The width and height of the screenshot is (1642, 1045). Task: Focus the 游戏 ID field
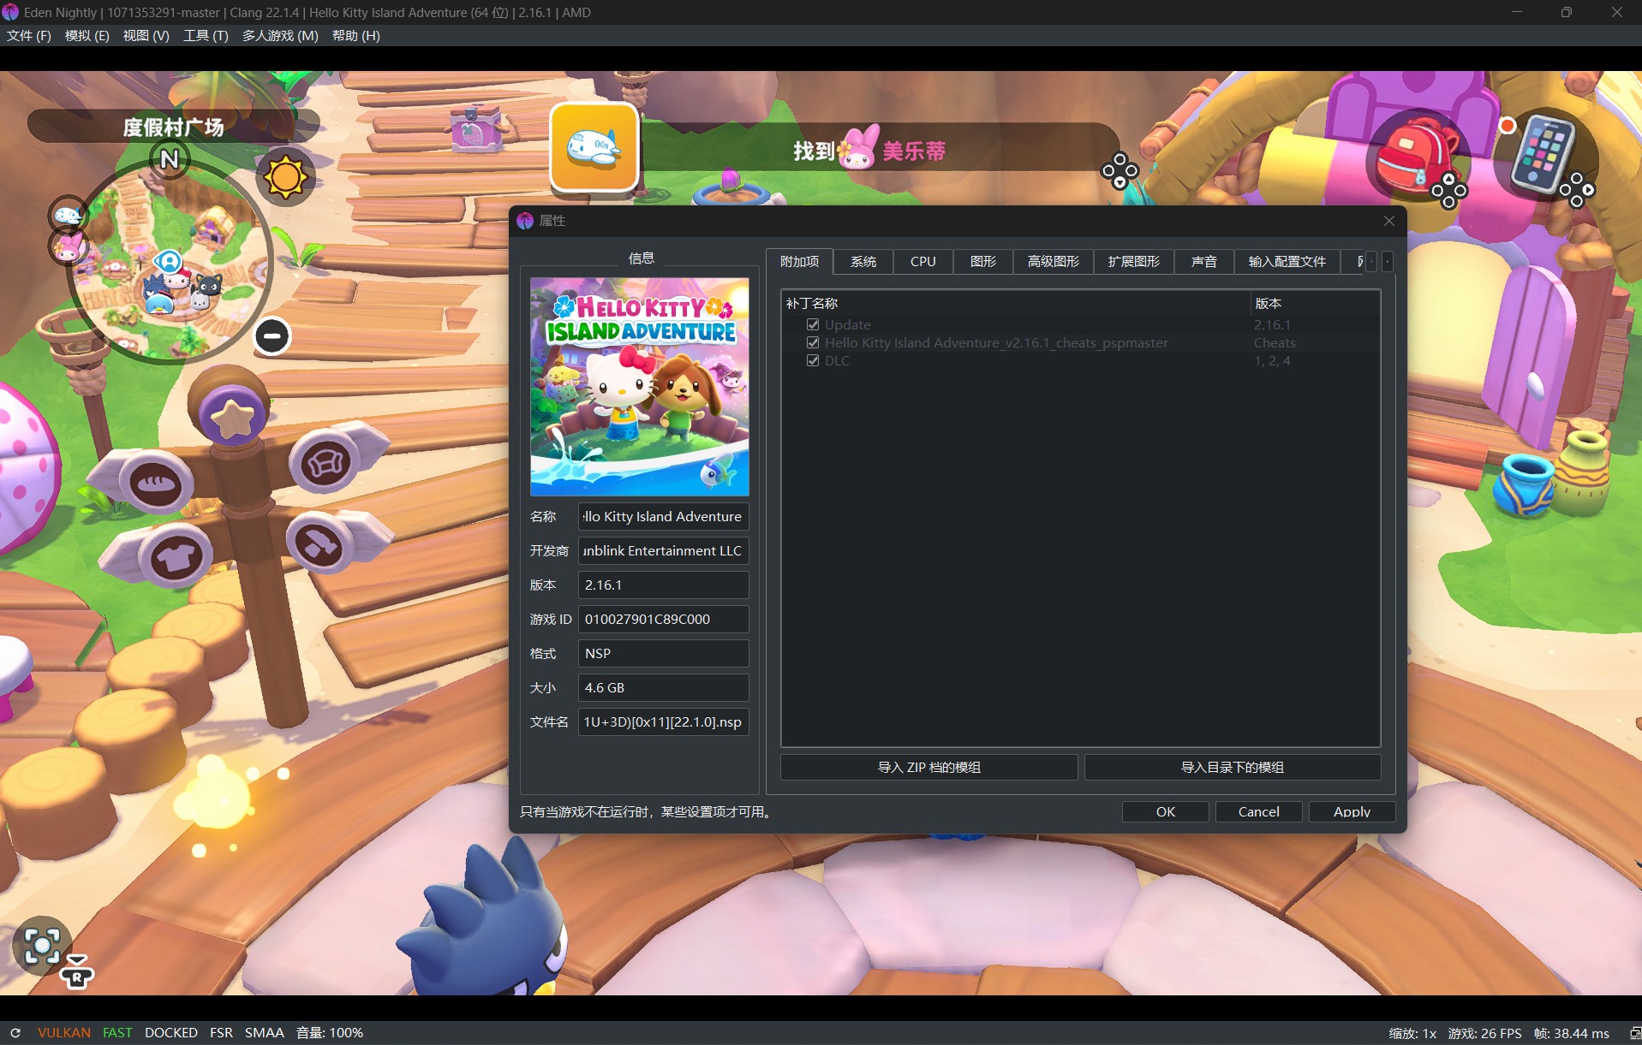click(x=663, y=619)
